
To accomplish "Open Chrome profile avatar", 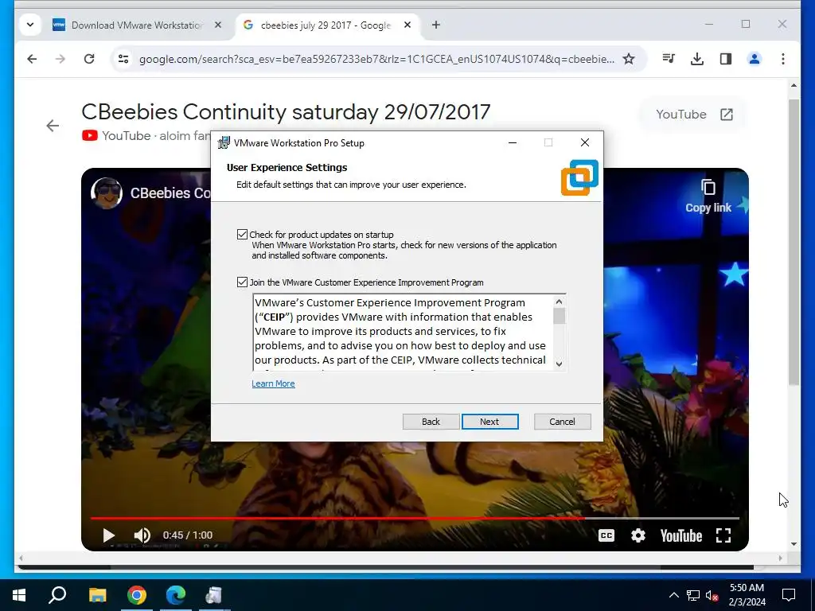I will click(755, 59).
